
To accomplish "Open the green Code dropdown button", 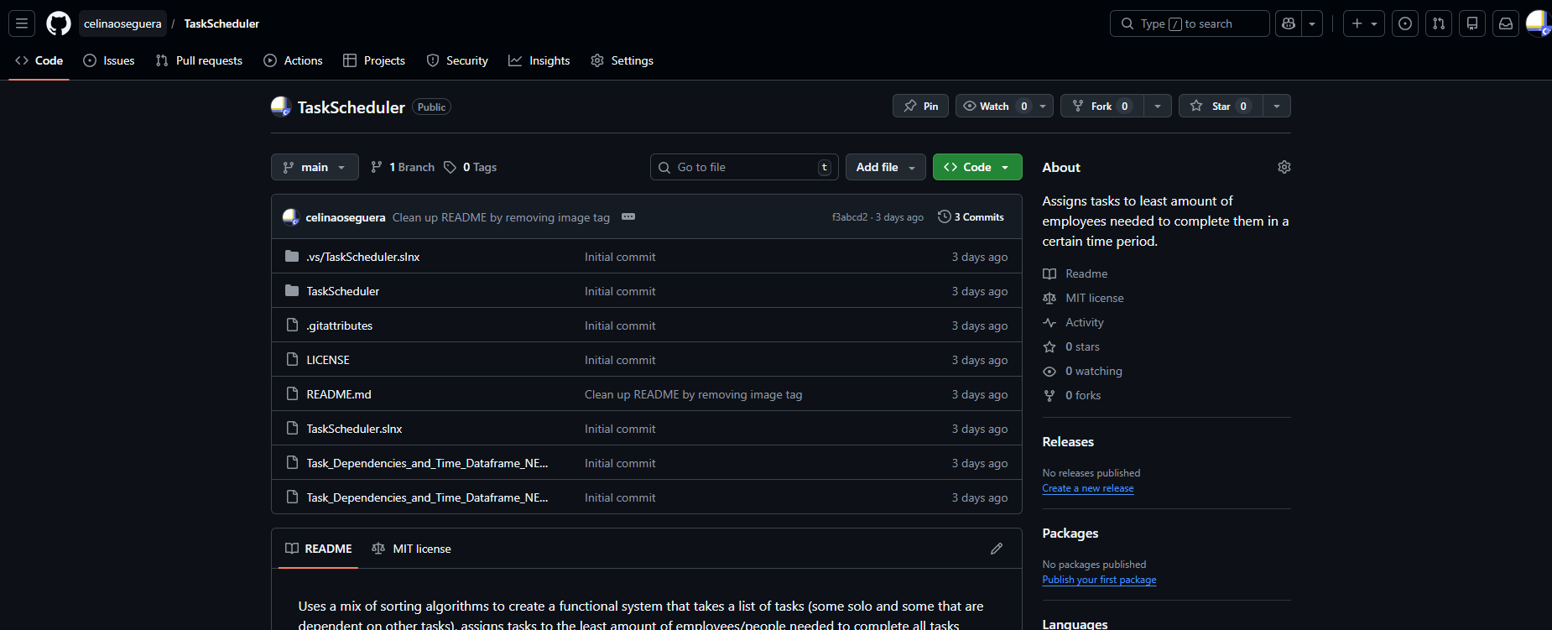I will [977, 167].
